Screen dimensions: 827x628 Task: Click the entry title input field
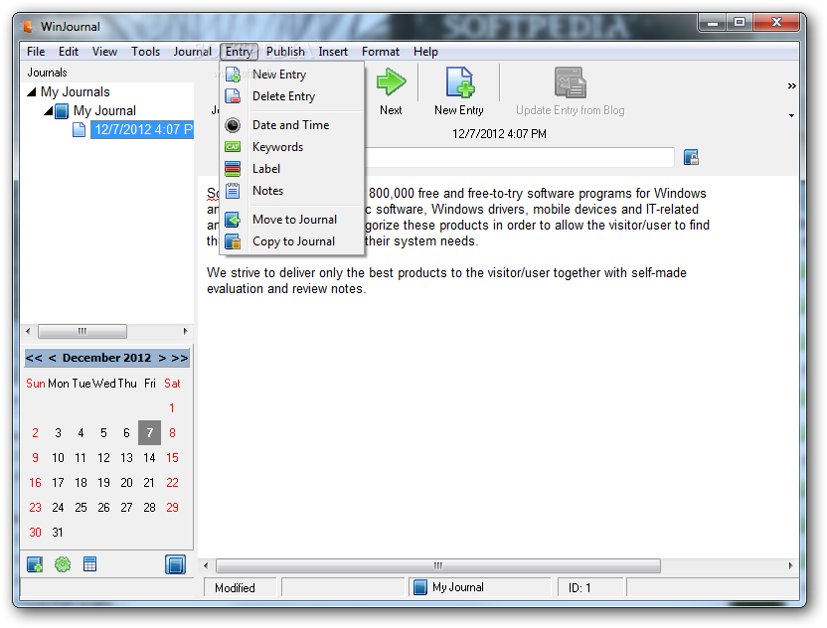coord(519,157)
